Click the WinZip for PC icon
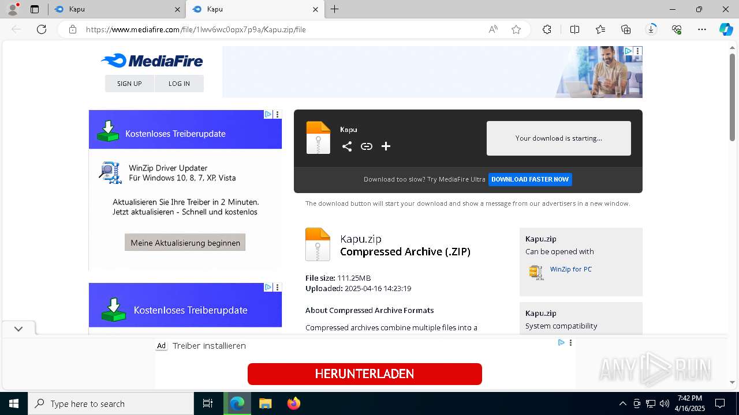The image size is (739, 415). (536, 272)
